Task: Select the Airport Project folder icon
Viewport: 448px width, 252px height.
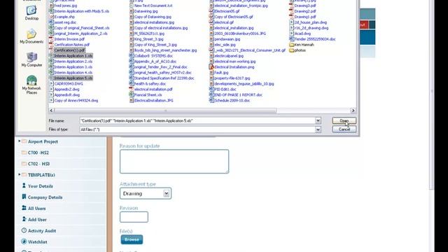Action: (24, 141)
